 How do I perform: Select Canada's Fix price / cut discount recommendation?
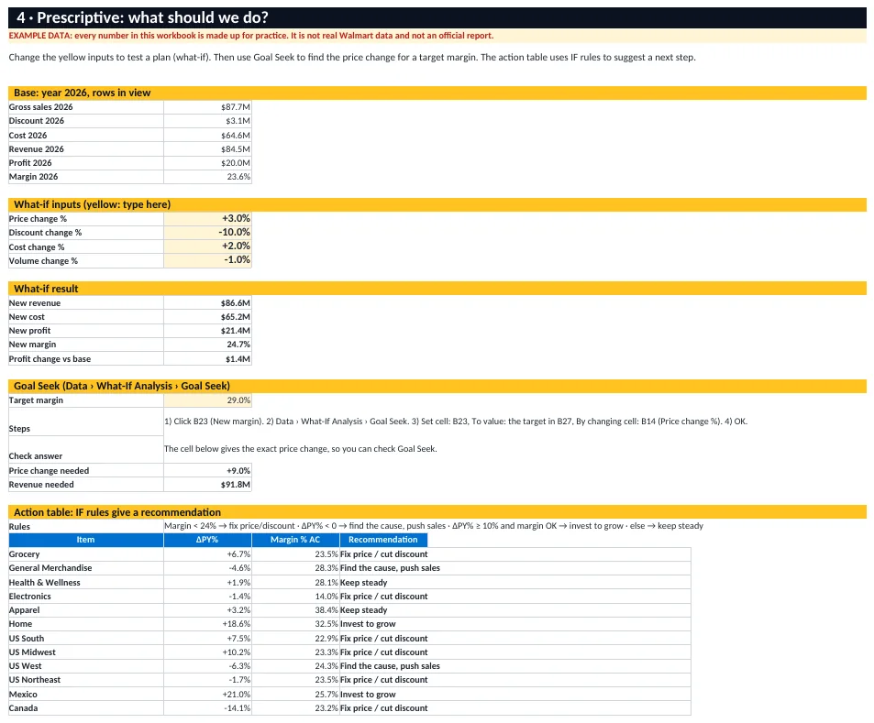coord(515,708)
